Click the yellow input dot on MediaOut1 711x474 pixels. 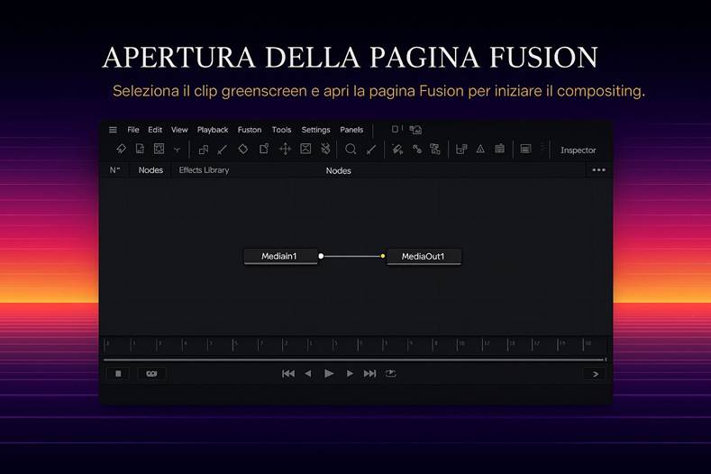point(383,256)
